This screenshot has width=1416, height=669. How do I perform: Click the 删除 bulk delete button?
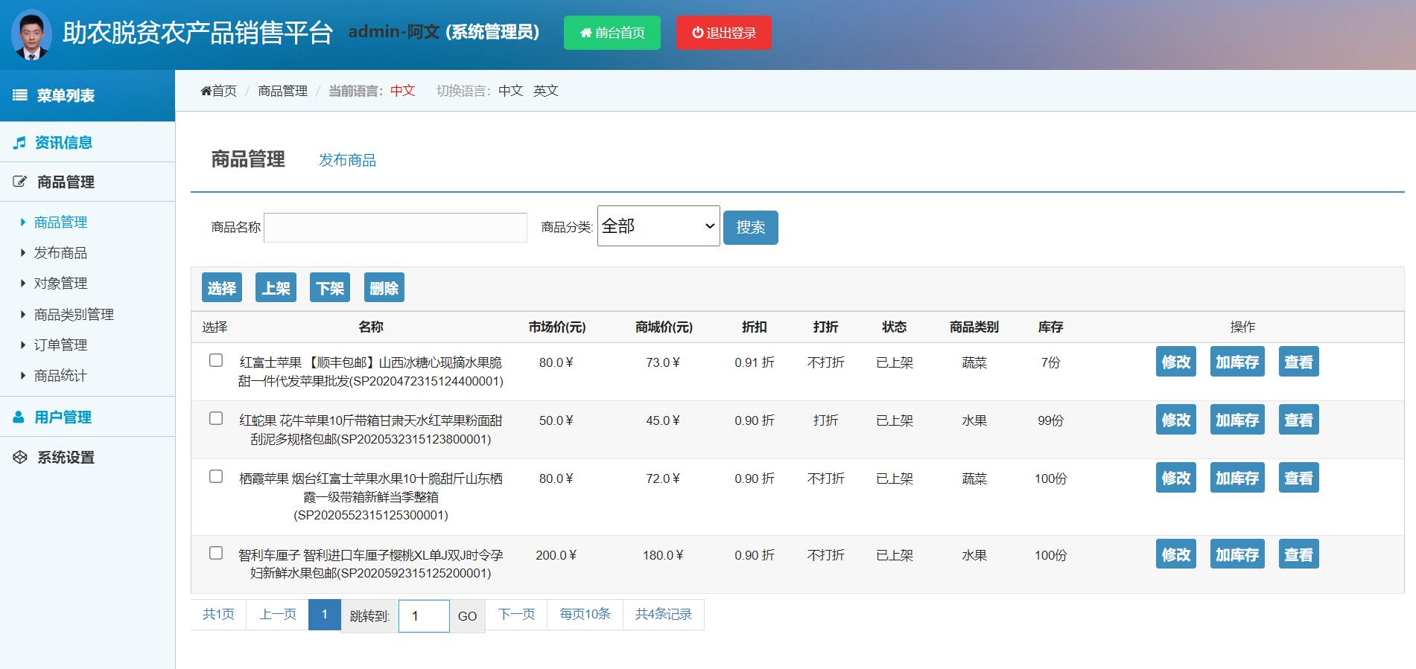384,288
